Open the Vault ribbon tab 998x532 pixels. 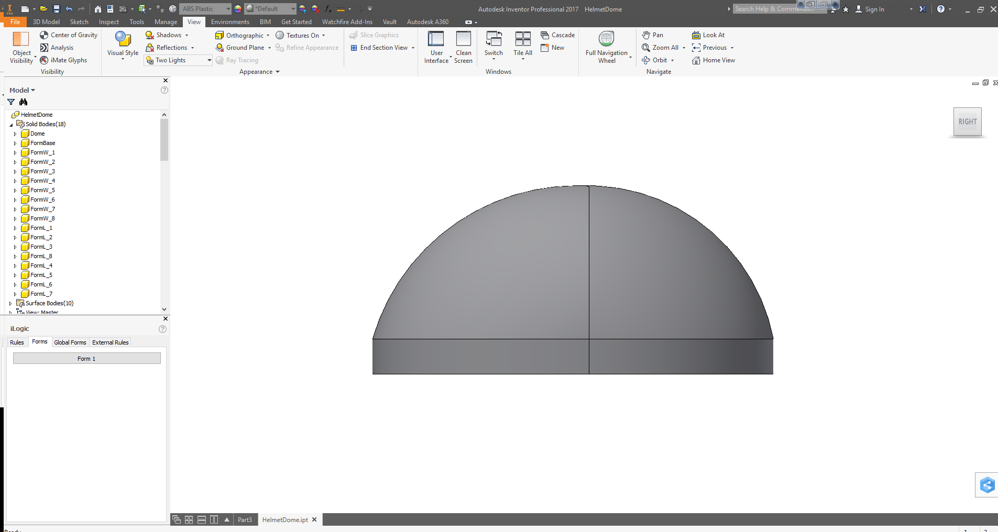(x=389, y=22)
